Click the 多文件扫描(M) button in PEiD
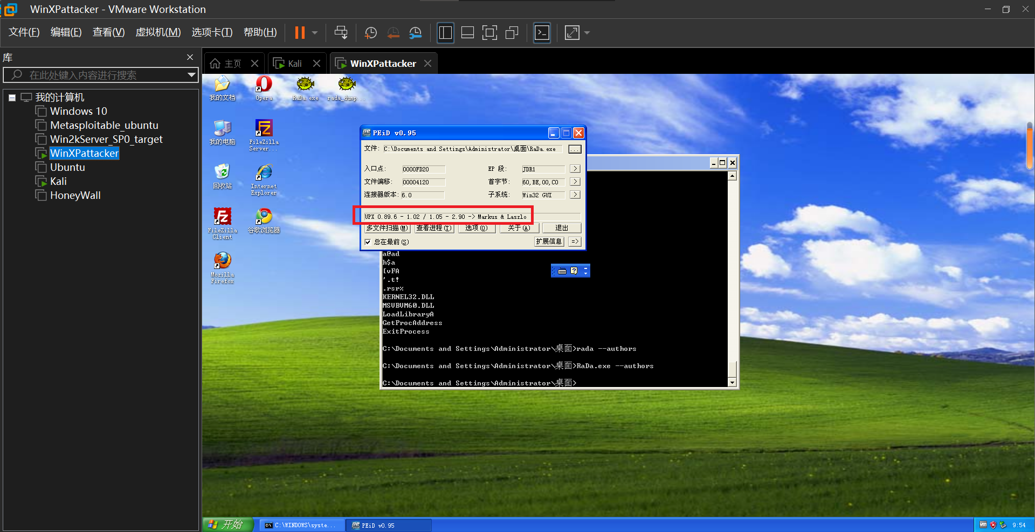The width and height of the screenshot is (1035, 532). click(x=388, y=228)
